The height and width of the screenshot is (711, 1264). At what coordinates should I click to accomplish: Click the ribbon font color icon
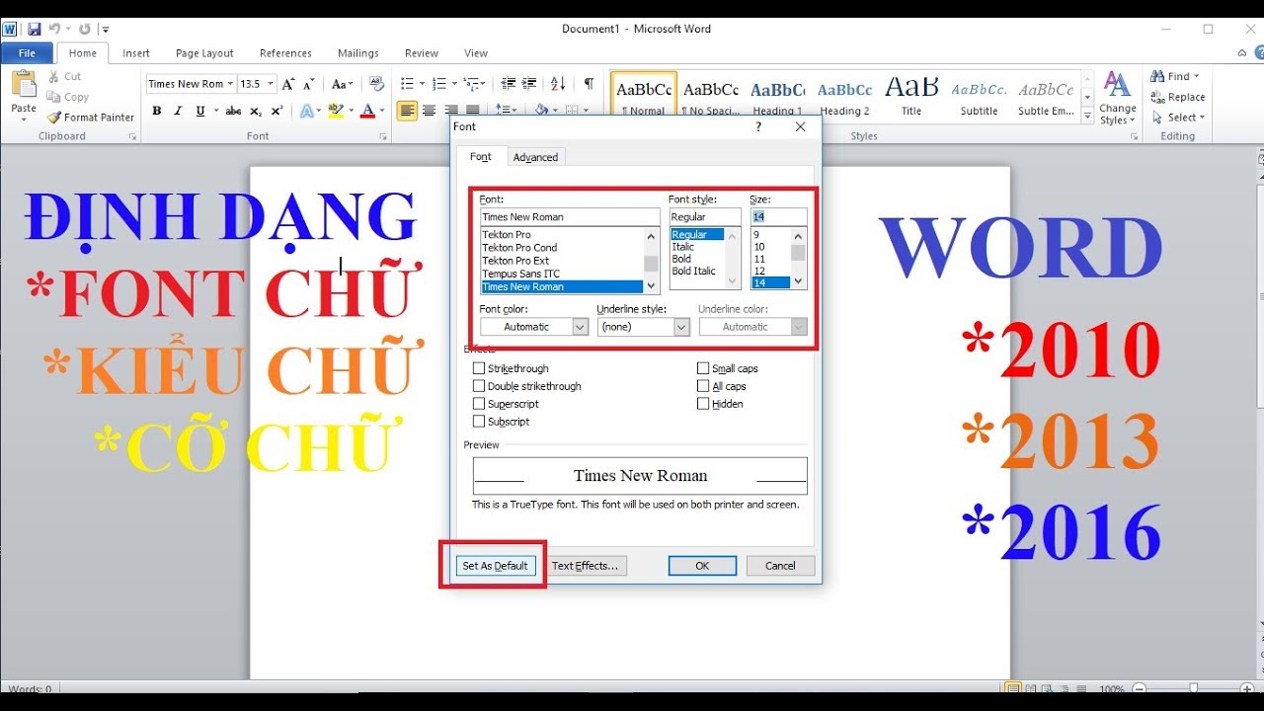tap(367, 111)
